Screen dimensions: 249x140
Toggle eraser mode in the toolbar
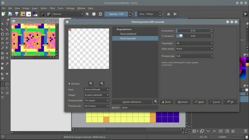87,14
